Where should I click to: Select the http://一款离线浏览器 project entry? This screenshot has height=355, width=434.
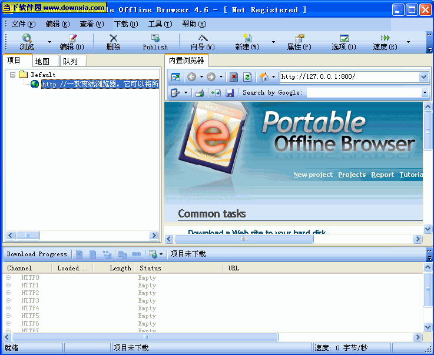100,84
